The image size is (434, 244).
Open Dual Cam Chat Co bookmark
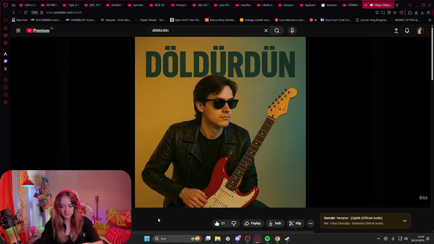[336, 20]
